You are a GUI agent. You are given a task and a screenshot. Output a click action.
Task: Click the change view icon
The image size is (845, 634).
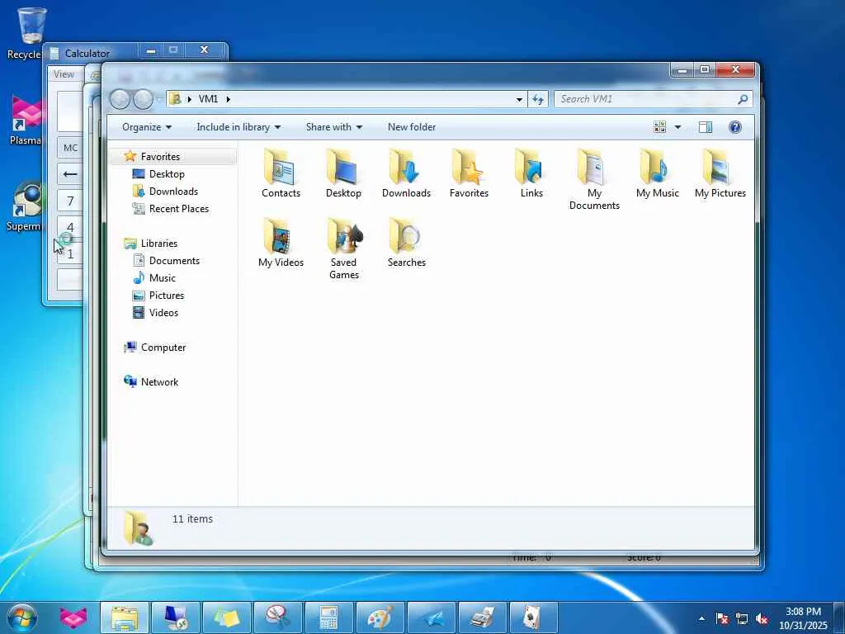(x=659, y=127)
